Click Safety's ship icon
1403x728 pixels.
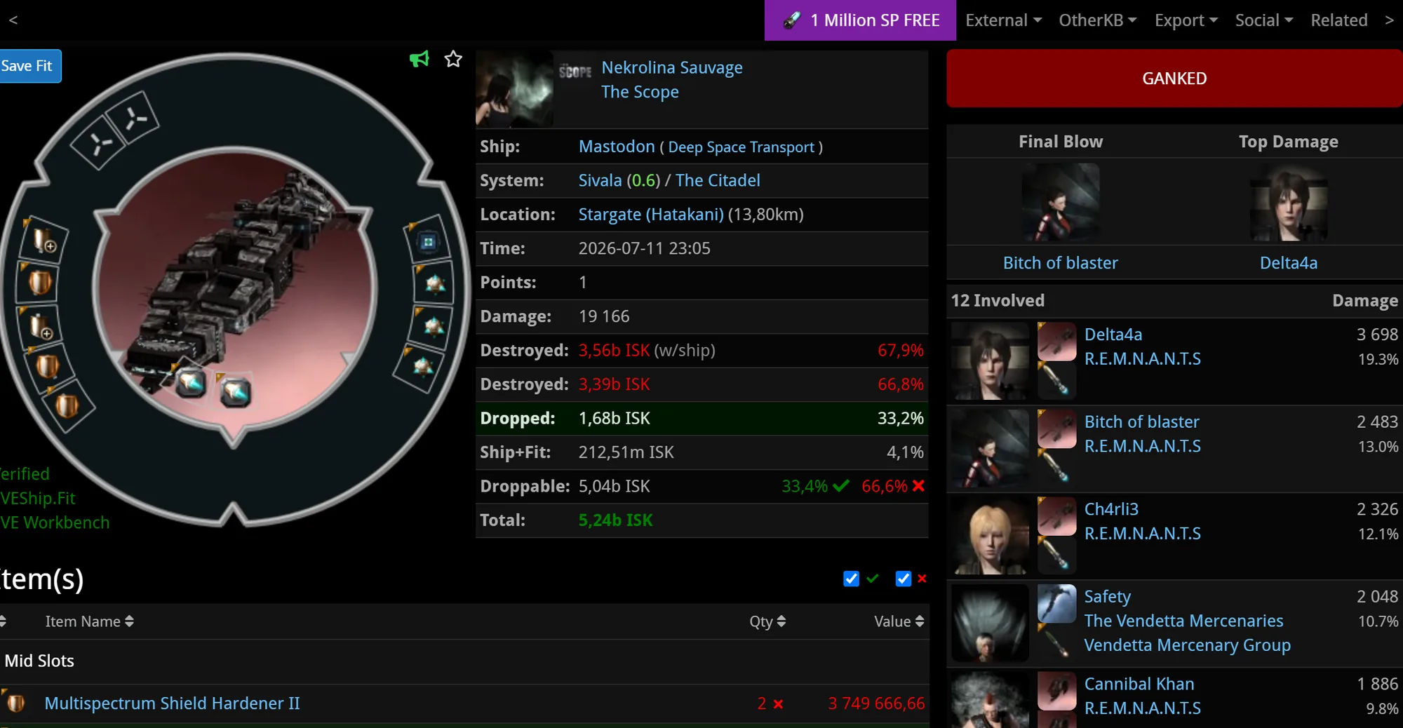[1056, 603]
